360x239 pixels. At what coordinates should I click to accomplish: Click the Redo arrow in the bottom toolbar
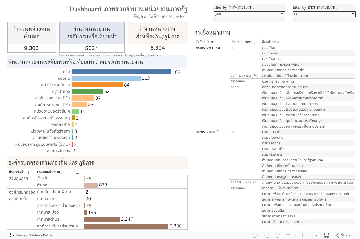(266, 235)
